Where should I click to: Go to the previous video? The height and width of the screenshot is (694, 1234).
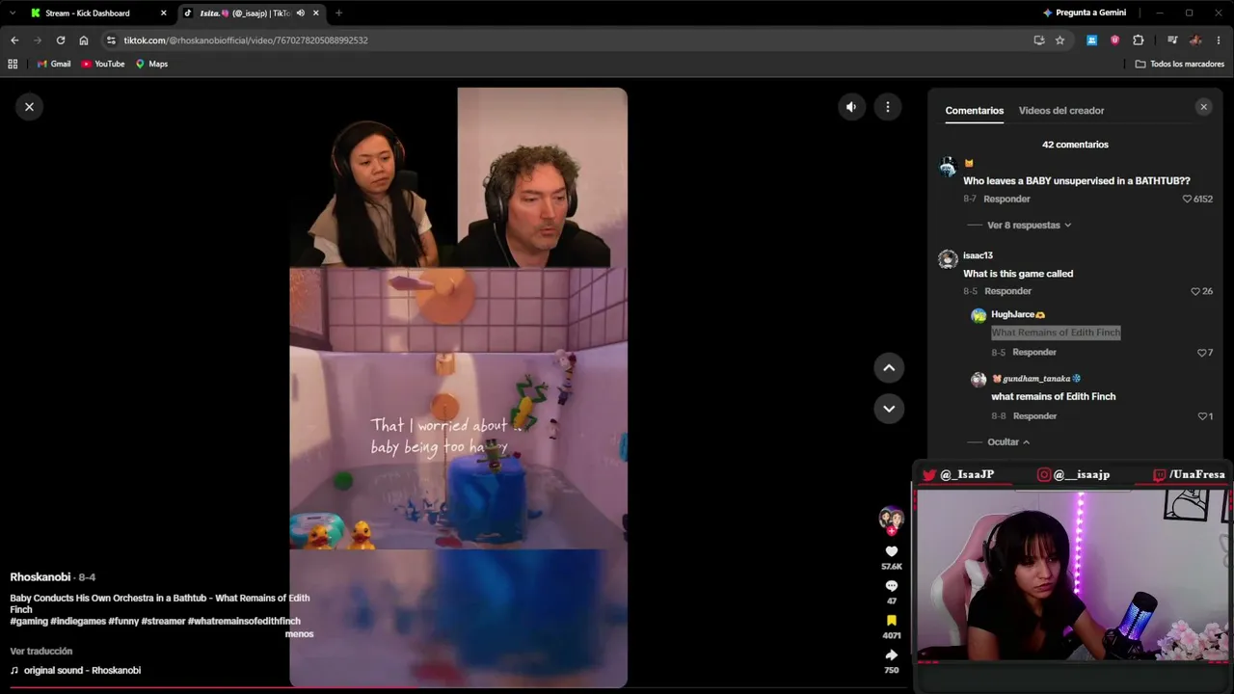coord(889,367)
